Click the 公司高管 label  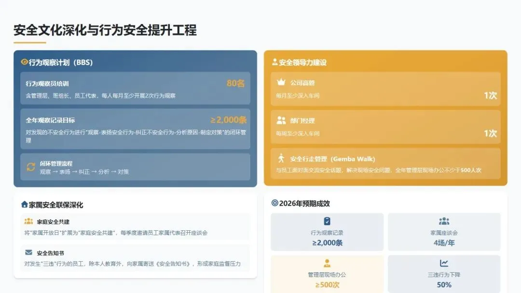[302, 83]
